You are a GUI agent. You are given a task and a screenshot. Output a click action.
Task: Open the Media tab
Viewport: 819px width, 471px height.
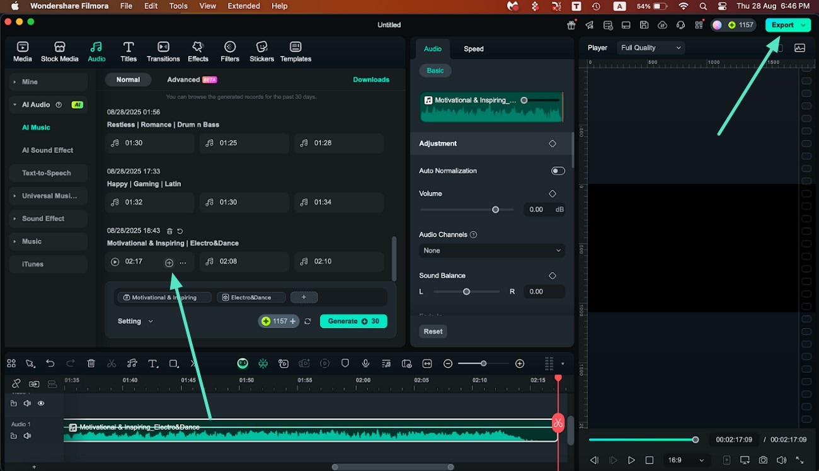pos(22,52)
